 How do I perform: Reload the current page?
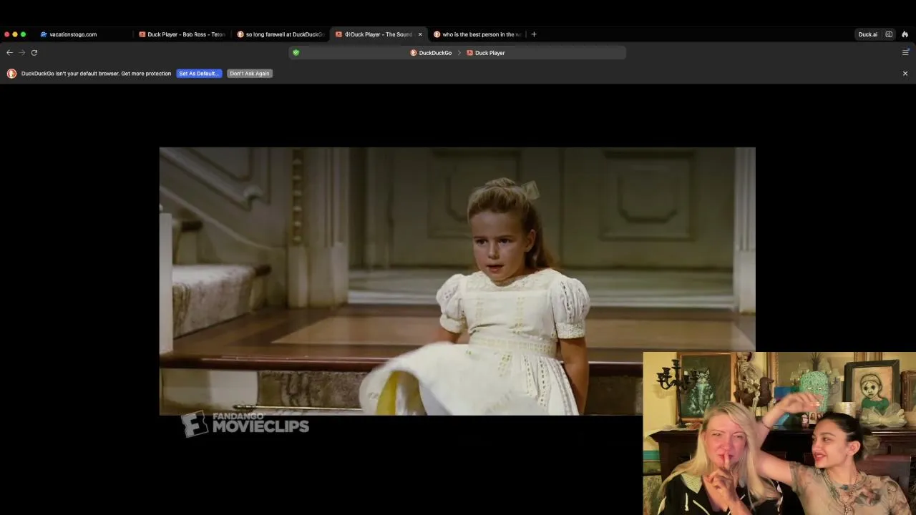[x=34, y=52]
